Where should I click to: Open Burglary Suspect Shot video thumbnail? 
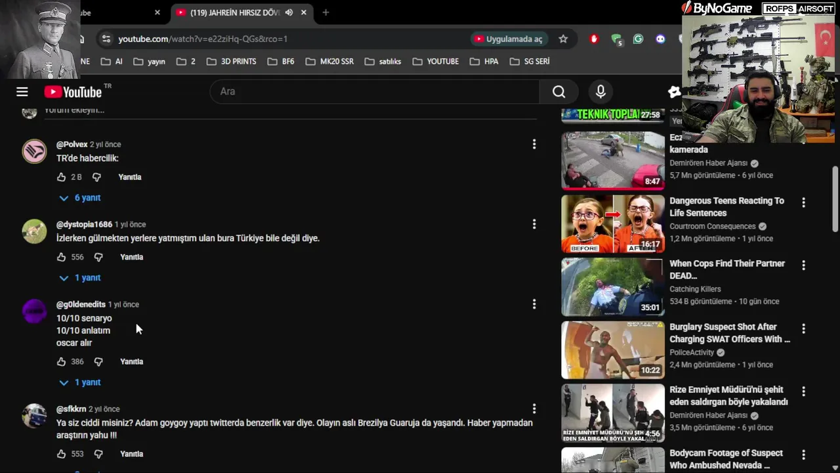pyautogui.click(x=613, y=350)
